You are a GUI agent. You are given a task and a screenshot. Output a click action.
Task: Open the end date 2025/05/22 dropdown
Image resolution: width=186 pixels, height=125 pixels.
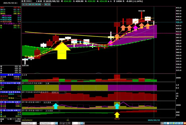(54, 123)
